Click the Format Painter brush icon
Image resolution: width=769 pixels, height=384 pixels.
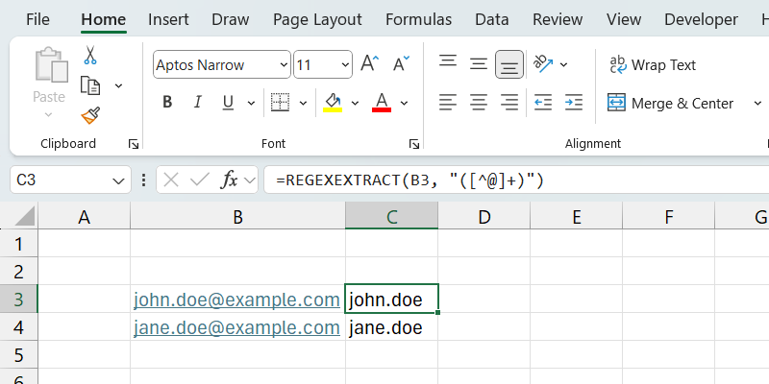point(90,115)
